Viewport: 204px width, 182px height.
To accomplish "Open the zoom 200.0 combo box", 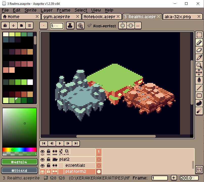I will (x=189, y=178).
